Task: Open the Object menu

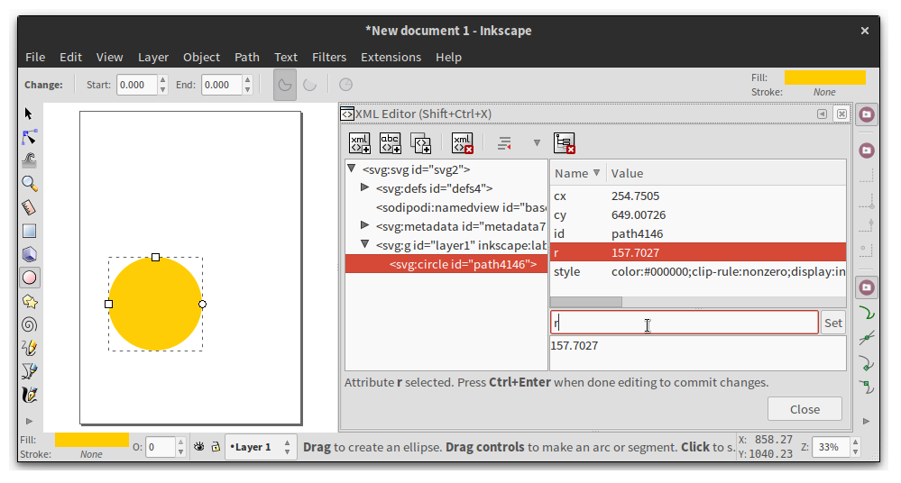Action: click(201, 58)
